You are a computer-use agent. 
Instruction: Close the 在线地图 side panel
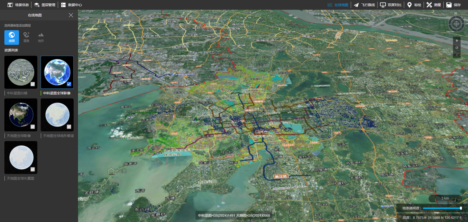tap(71, 15)
